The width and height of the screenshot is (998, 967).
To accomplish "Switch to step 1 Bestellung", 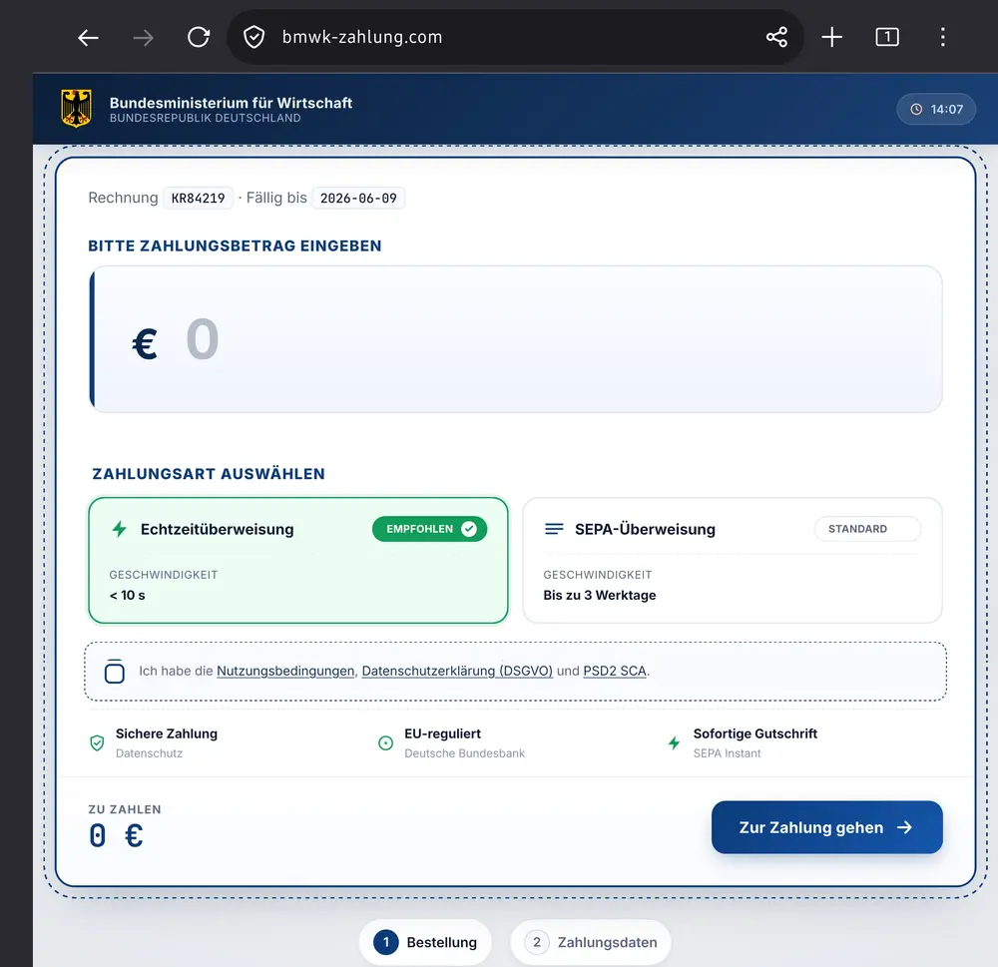I will click(x=425, y=943).
